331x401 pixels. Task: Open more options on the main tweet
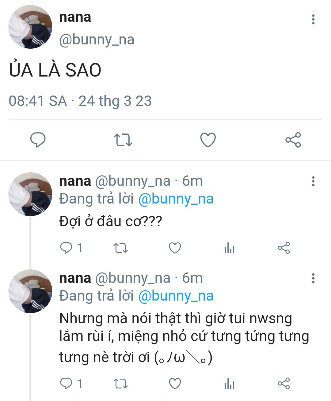point(313,19)
